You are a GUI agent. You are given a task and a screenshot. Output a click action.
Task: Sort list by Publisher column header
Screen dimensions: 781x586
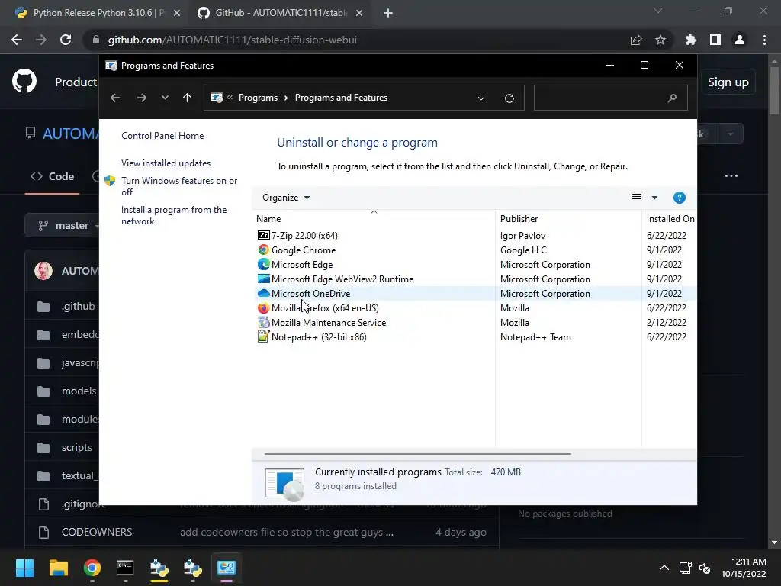coord(569,219)
